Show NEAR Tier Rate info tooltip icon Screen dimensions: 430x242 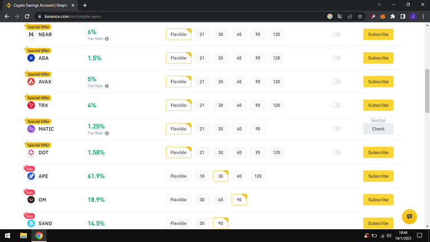tap(107, 39)
